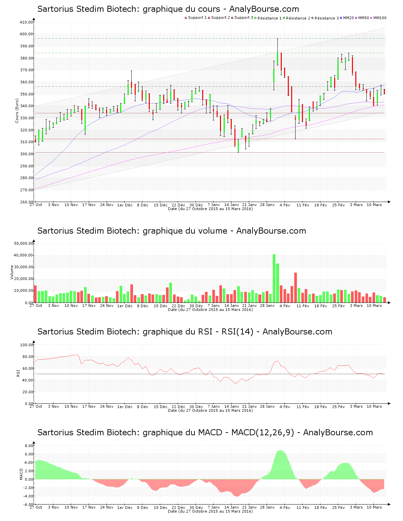Click the date range caption below the MACD chart
This screenshot has height=521, width=403.
(x=210, y=511)
